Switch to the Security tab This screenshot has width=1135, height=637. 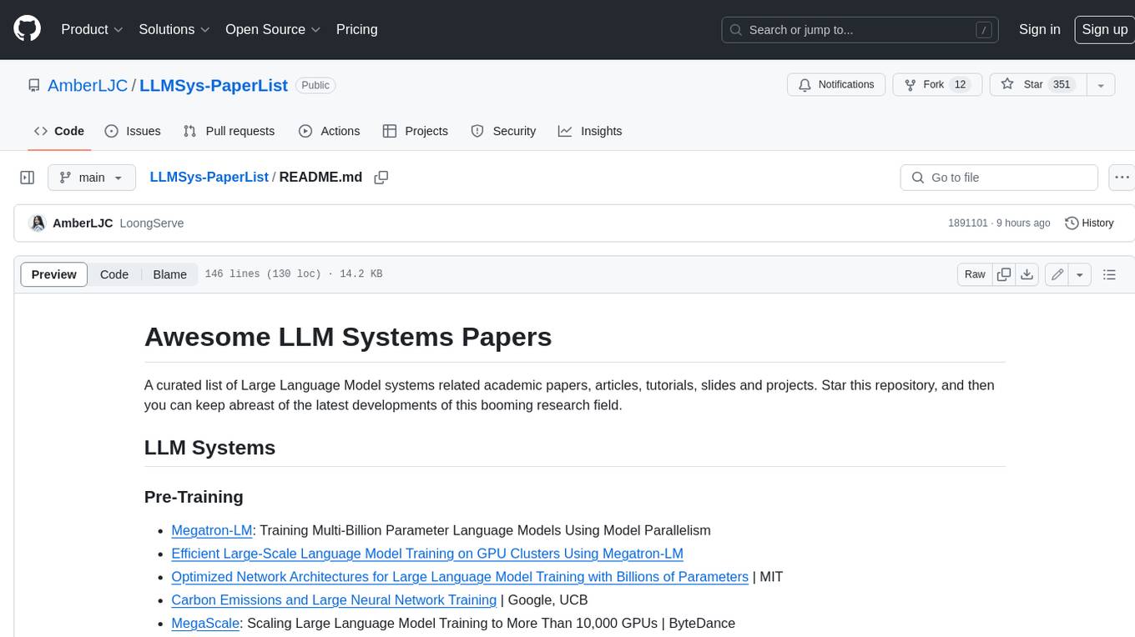pyautogui.click(x=503, y=131)
